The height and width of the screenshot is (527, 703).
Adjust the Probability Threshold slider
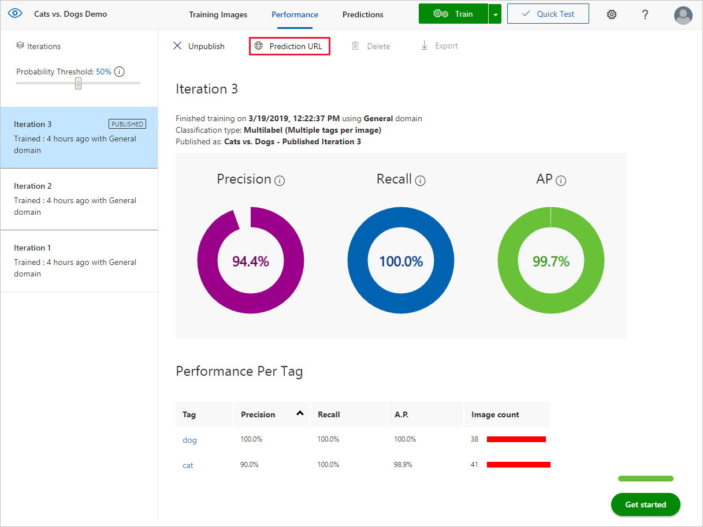pos(78,83)
